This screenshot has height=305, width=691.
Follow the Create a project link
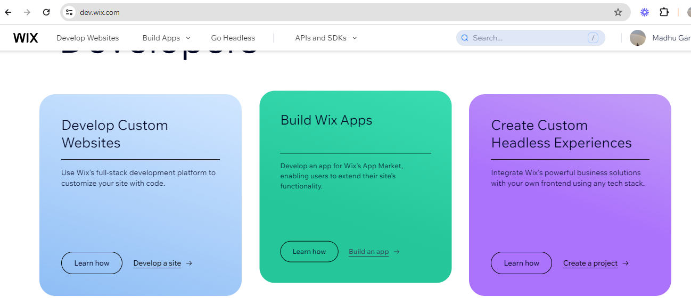pyautogui.click(x=590, y=263)
